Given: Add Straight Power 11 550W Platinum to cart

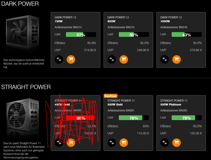Looking at the screenshot, I should [x=177, y=142].
